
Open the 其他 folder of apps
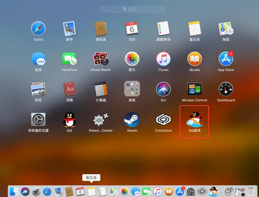[x=132, y=89]
